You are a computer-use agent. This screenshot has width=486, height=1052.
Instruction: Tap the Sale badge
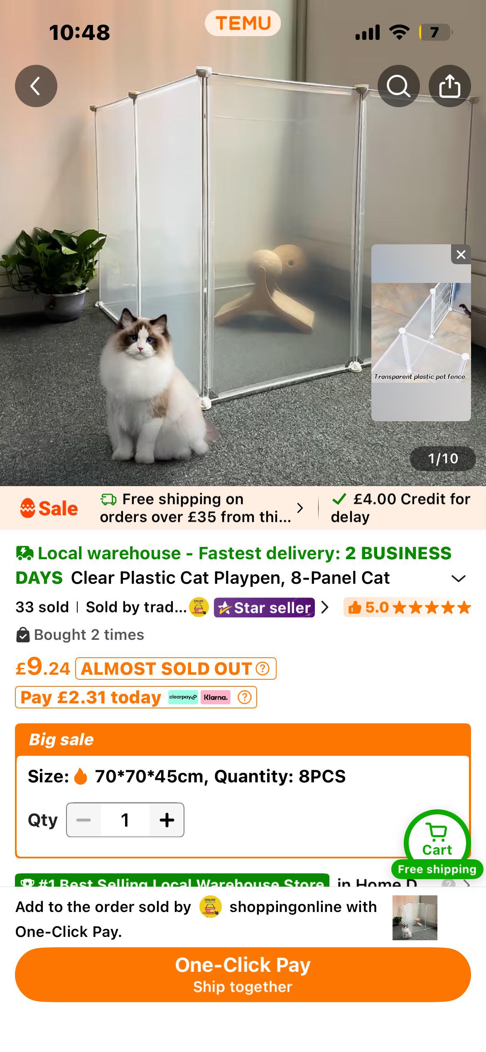tap(49, 508)
